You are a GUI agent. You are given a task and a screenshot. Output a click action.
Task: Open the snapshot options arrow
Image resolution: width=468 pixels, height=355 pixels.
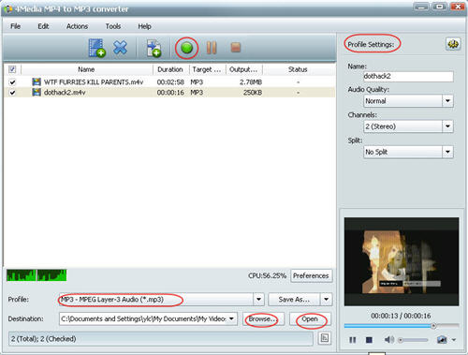click(x=454, y=340)
